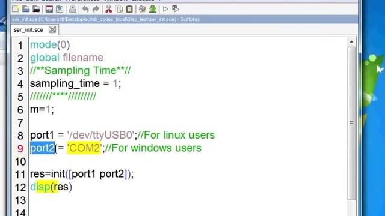
Task: Click the highlighted 'COM2' string
Action: pos(84,148)
